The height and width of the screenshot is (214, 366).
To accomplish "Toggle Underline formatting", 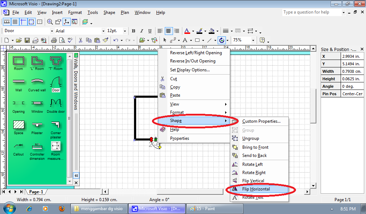I will coord(150,31).
